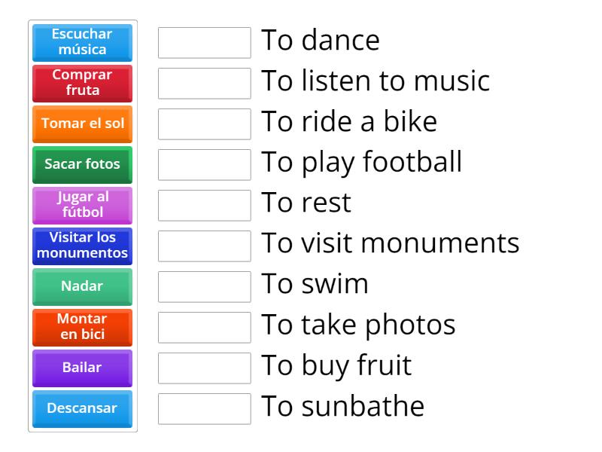Choose the 'Montar en bici' card

point(82,328)
